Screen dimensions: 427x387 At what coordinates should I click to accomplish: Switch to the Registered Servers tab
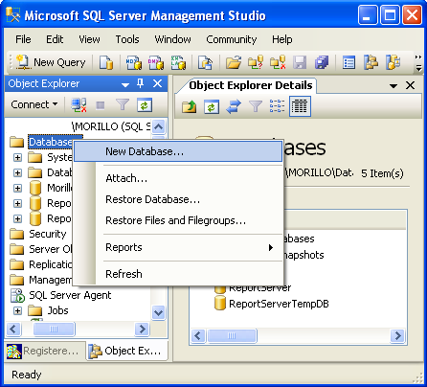(x=45, y=351)
